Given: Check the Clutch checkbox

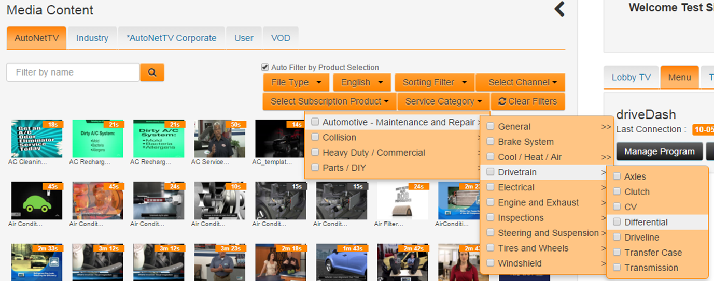Looking at the screenshot, I should pos(617,191).
